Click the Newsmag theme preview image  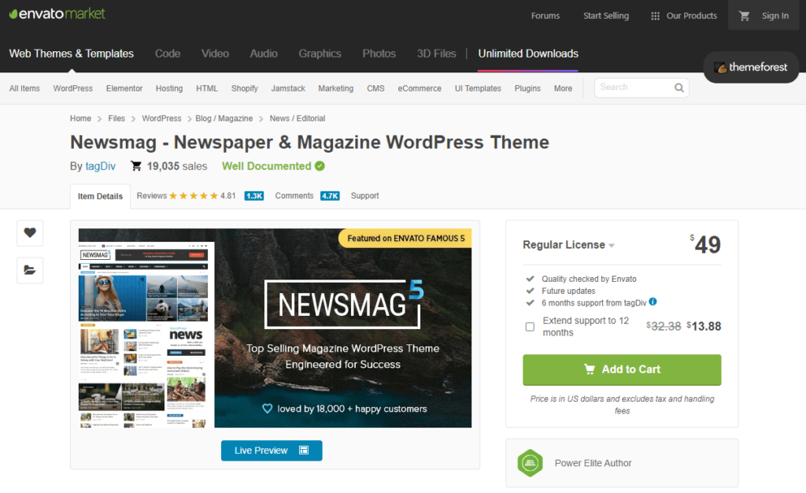pos(275,328)
